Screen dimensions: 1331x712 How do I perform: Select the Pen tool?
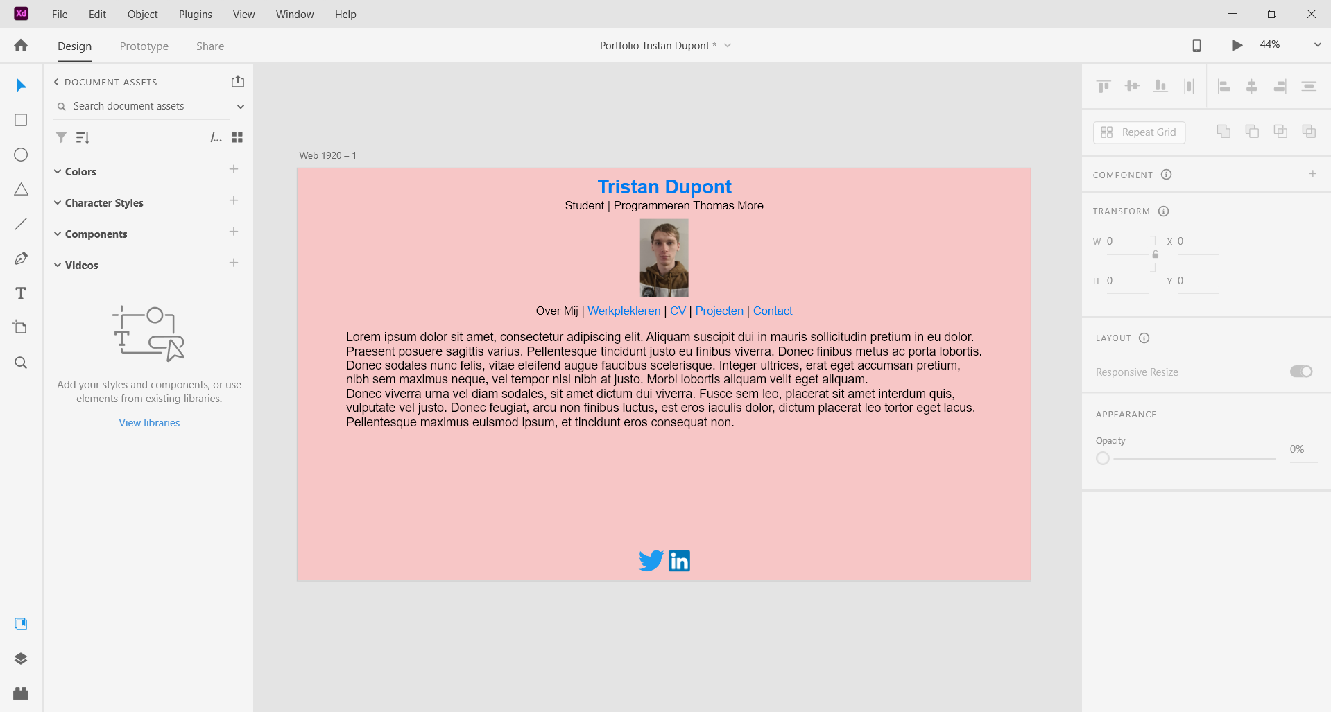click(x=21, y=259)
